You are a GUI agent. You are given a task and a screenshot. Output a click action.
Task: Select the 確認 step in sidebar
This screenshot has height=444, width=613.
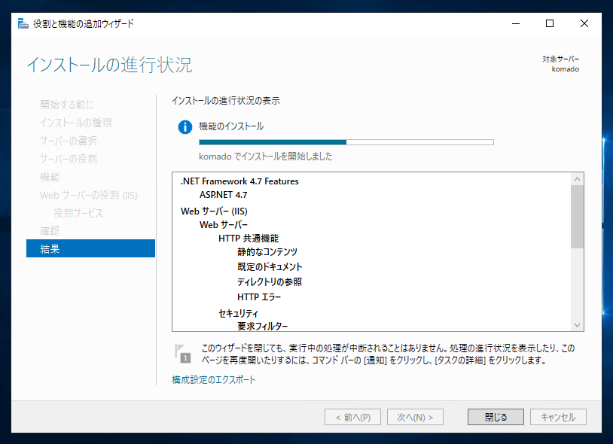pos(50,231)
